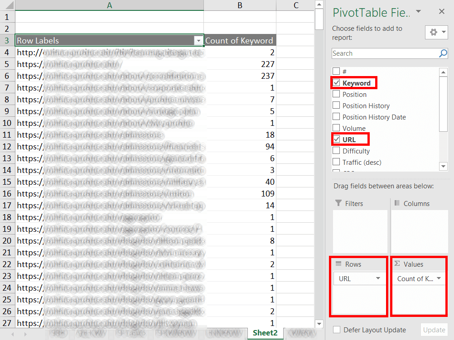Viewport: 454px width, 340px height.
Task: Open the gear Tools layout menu
Action: tap(437, 32)
